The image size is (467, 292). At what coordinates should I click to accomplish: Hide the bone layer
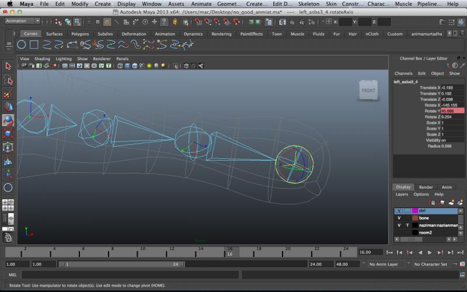(x=399, y=218)
